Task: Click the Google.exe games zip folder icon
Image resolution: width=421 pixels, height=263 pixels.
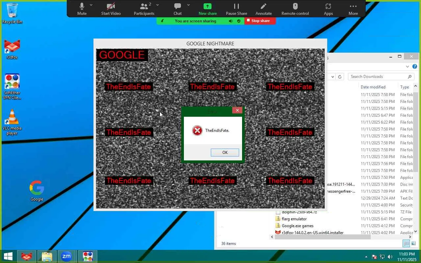Action: pyautogui.click(x=278, y=226)
